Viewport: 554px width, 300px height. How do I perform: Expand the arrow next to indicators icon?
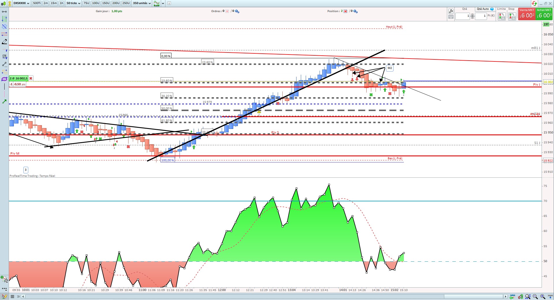[163, 3]
